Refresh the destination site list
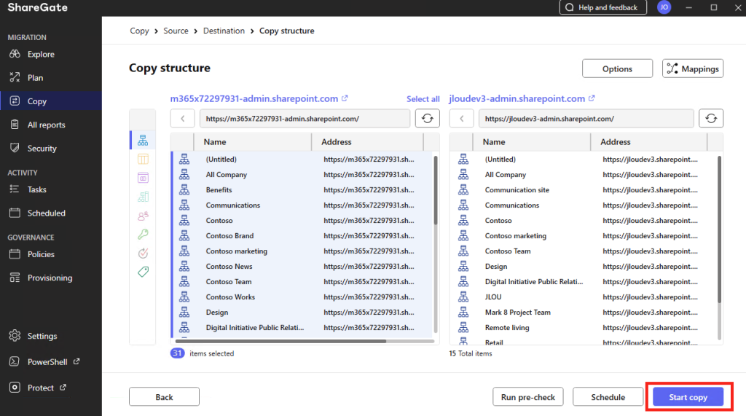 click(711, 119)
